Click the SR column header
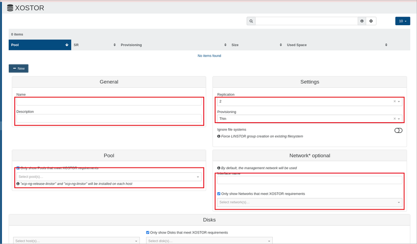The height and width of the screenshot is (244, 417). [95, 45]
